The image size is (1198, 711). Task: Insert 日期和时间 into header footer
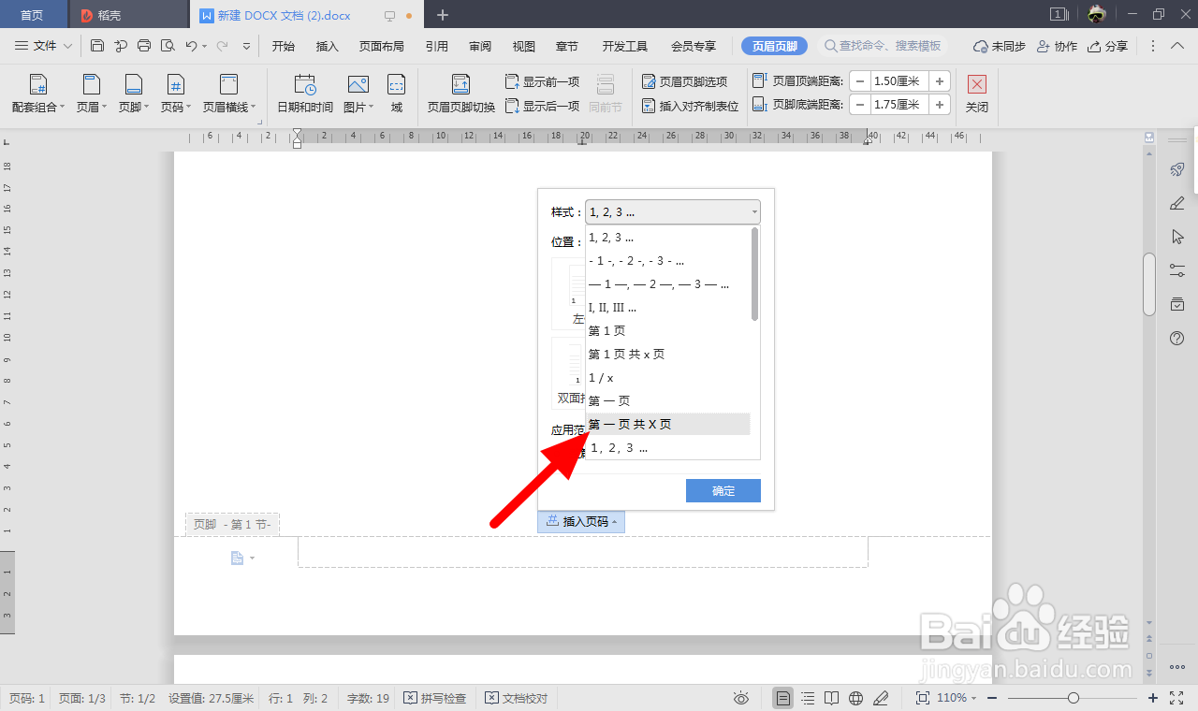coord(305,94)
